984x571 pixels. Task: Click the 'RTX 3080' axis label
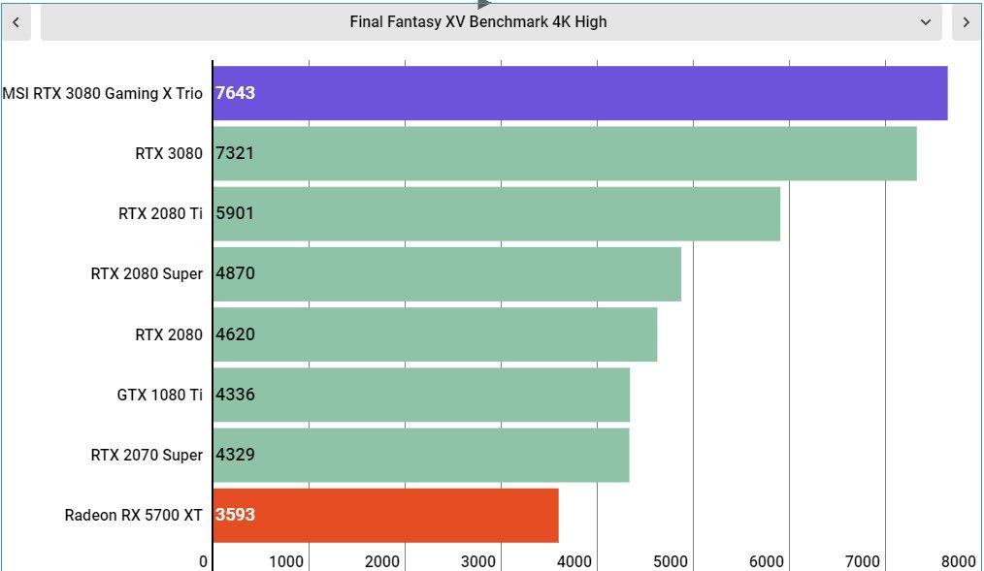[x=169, y=153]
